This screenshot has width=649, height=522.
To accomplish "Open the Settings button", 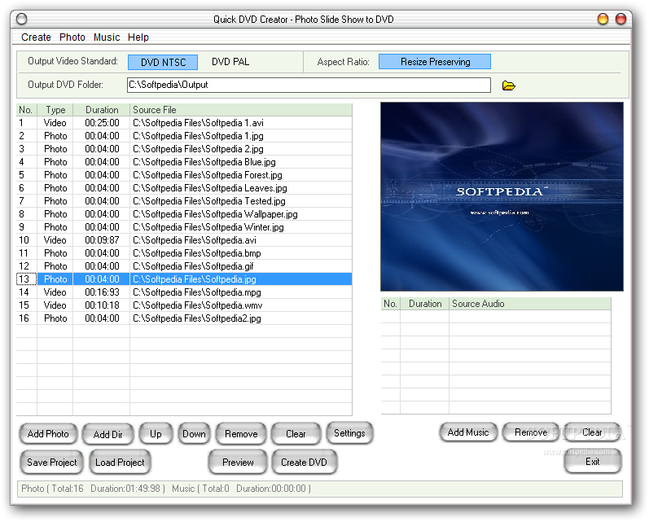I will click(x=349, y=432).
